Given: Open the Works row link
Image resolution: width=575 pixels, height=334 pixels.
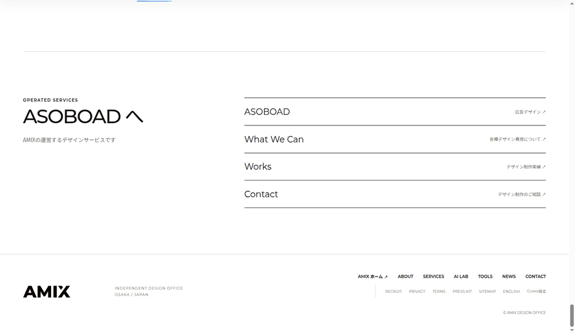Looking at the screenshot, I should coord(395,166).
